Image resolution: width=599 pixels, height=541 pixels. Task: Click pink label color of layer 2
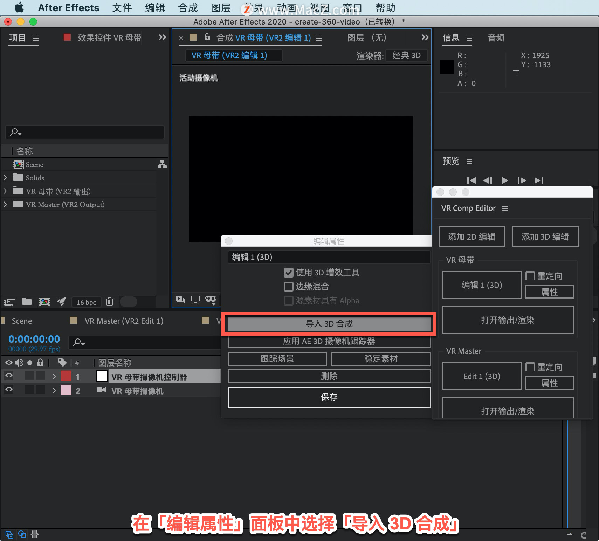[66, 390]
